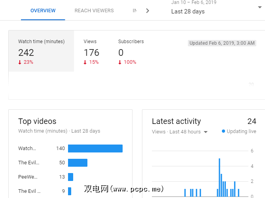Click the 13-minute bar in Top videos
265x198 pixels.
pyautogui.click(x=70, y=177)
